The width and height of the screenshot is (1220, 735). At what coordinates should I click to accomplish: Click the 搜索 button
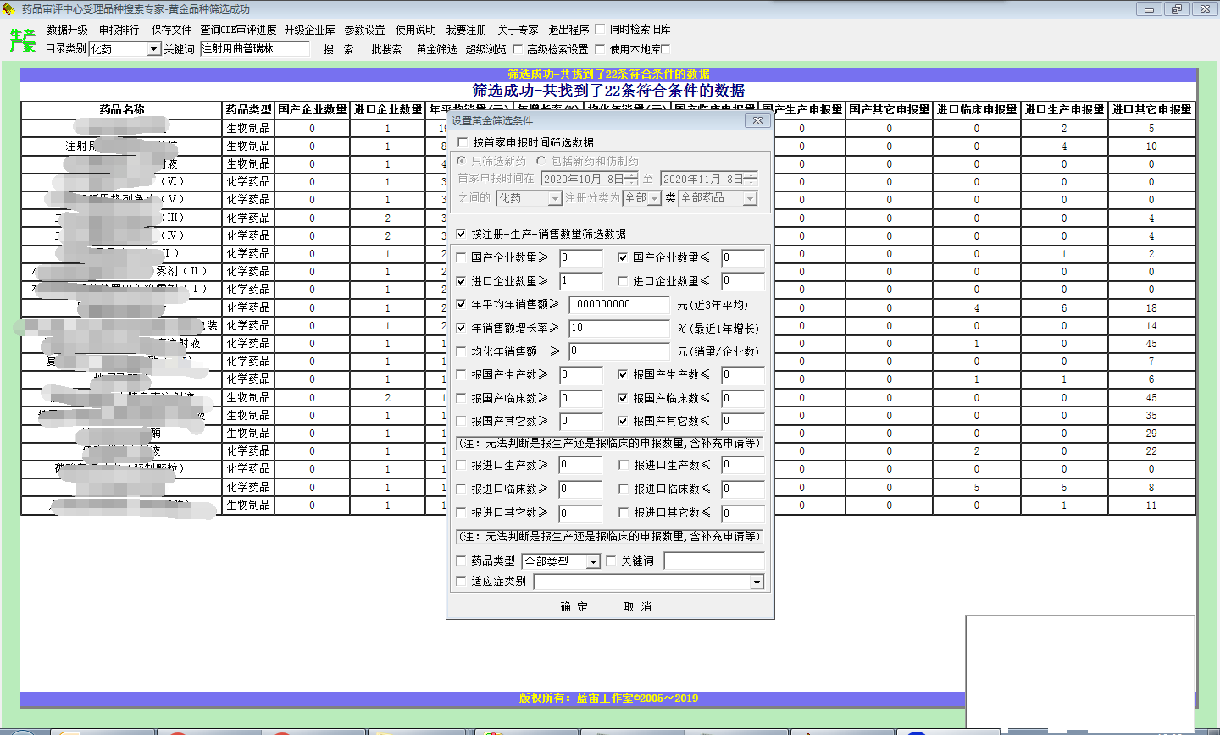coord(339,49)
